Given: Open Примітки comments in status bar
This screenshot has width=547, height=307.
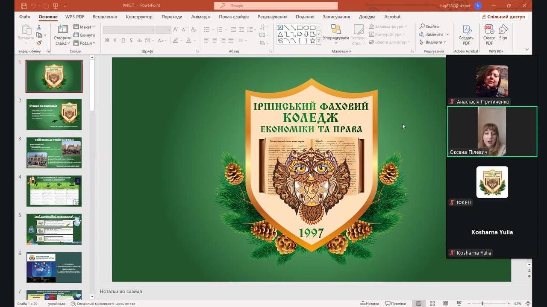Looking at the screenshot, I should (x=396, y=304).
